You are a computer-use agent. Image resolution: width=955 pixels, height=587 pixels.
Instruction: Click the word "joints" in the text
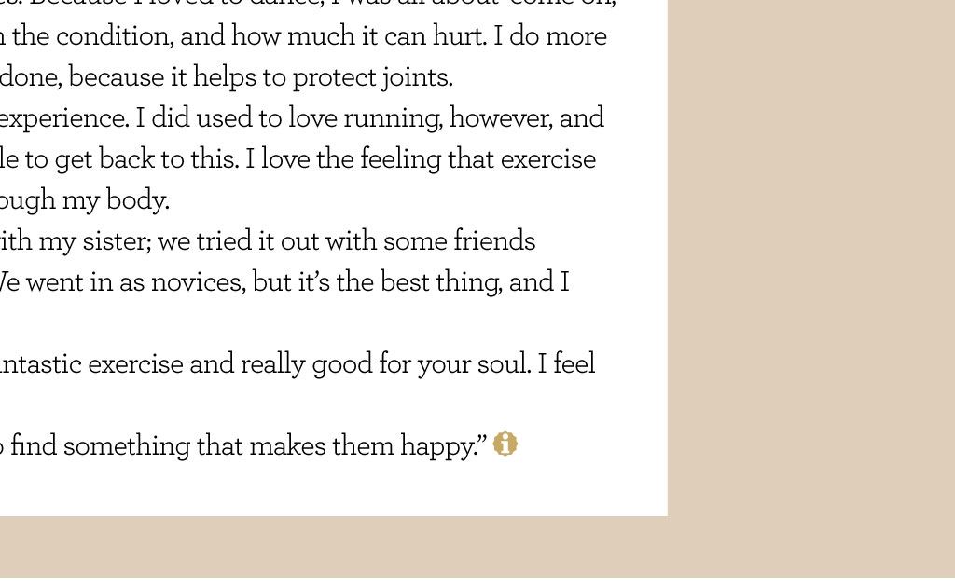pos(416,78)
